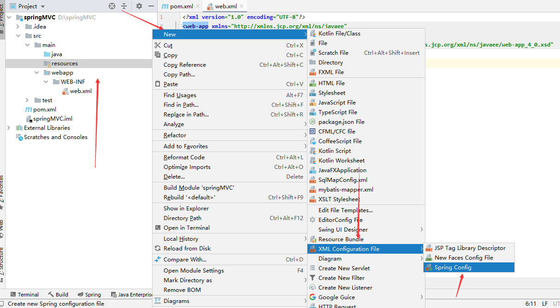Open the Terminal tool window
560x308 pixels.
(24, 295)
